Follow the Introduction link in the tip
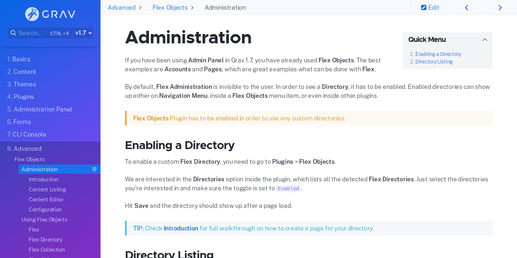 click(x=181, y=228)
